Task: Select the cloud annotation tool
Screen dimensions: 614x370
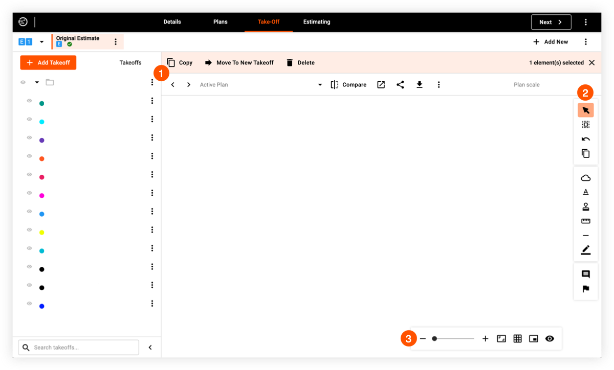Action: (585, 177)
